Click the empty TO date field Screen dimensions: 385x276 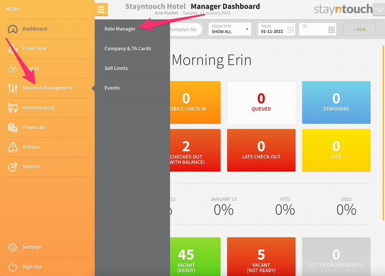coord(318,29)
